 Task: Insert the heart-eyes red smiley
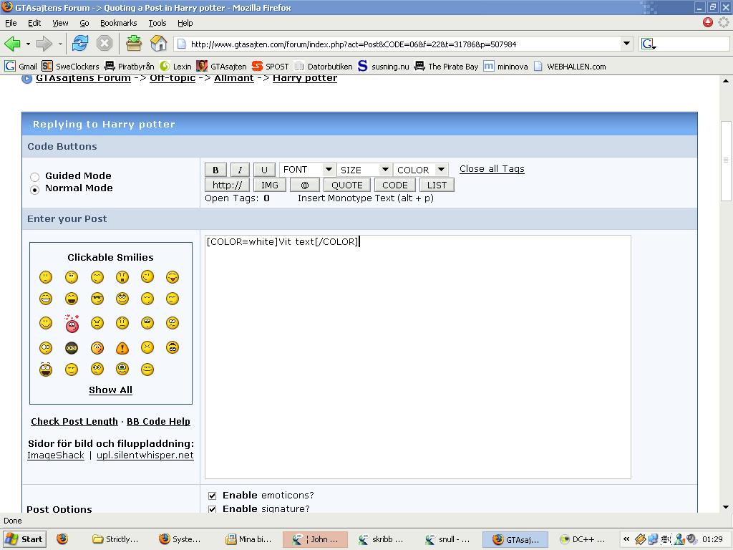72,324
